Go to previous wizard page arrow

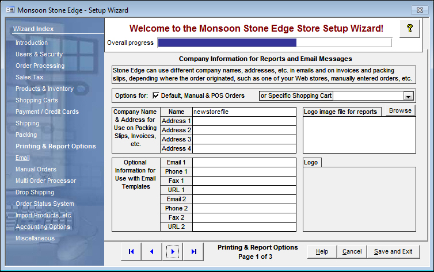click(x=152, y=251)
